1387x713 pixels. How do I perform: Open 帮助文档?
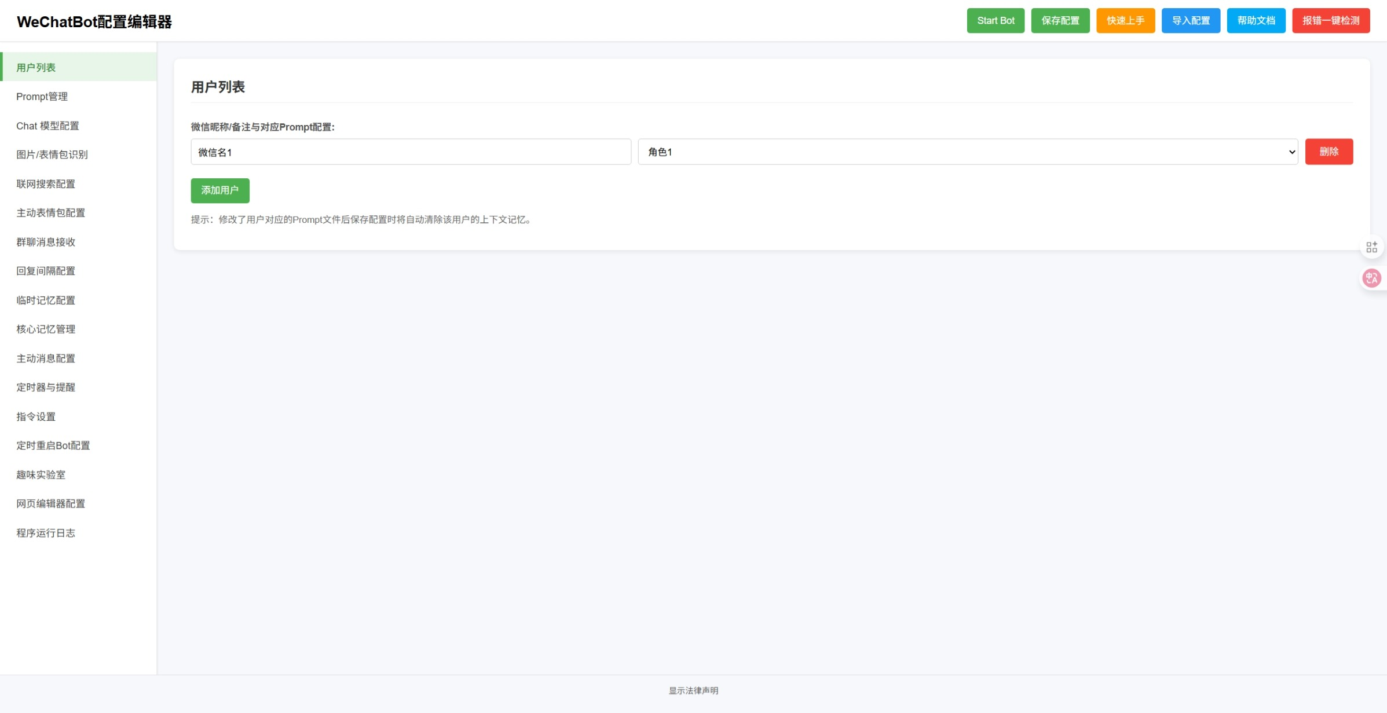click(x=1256, y=21)
